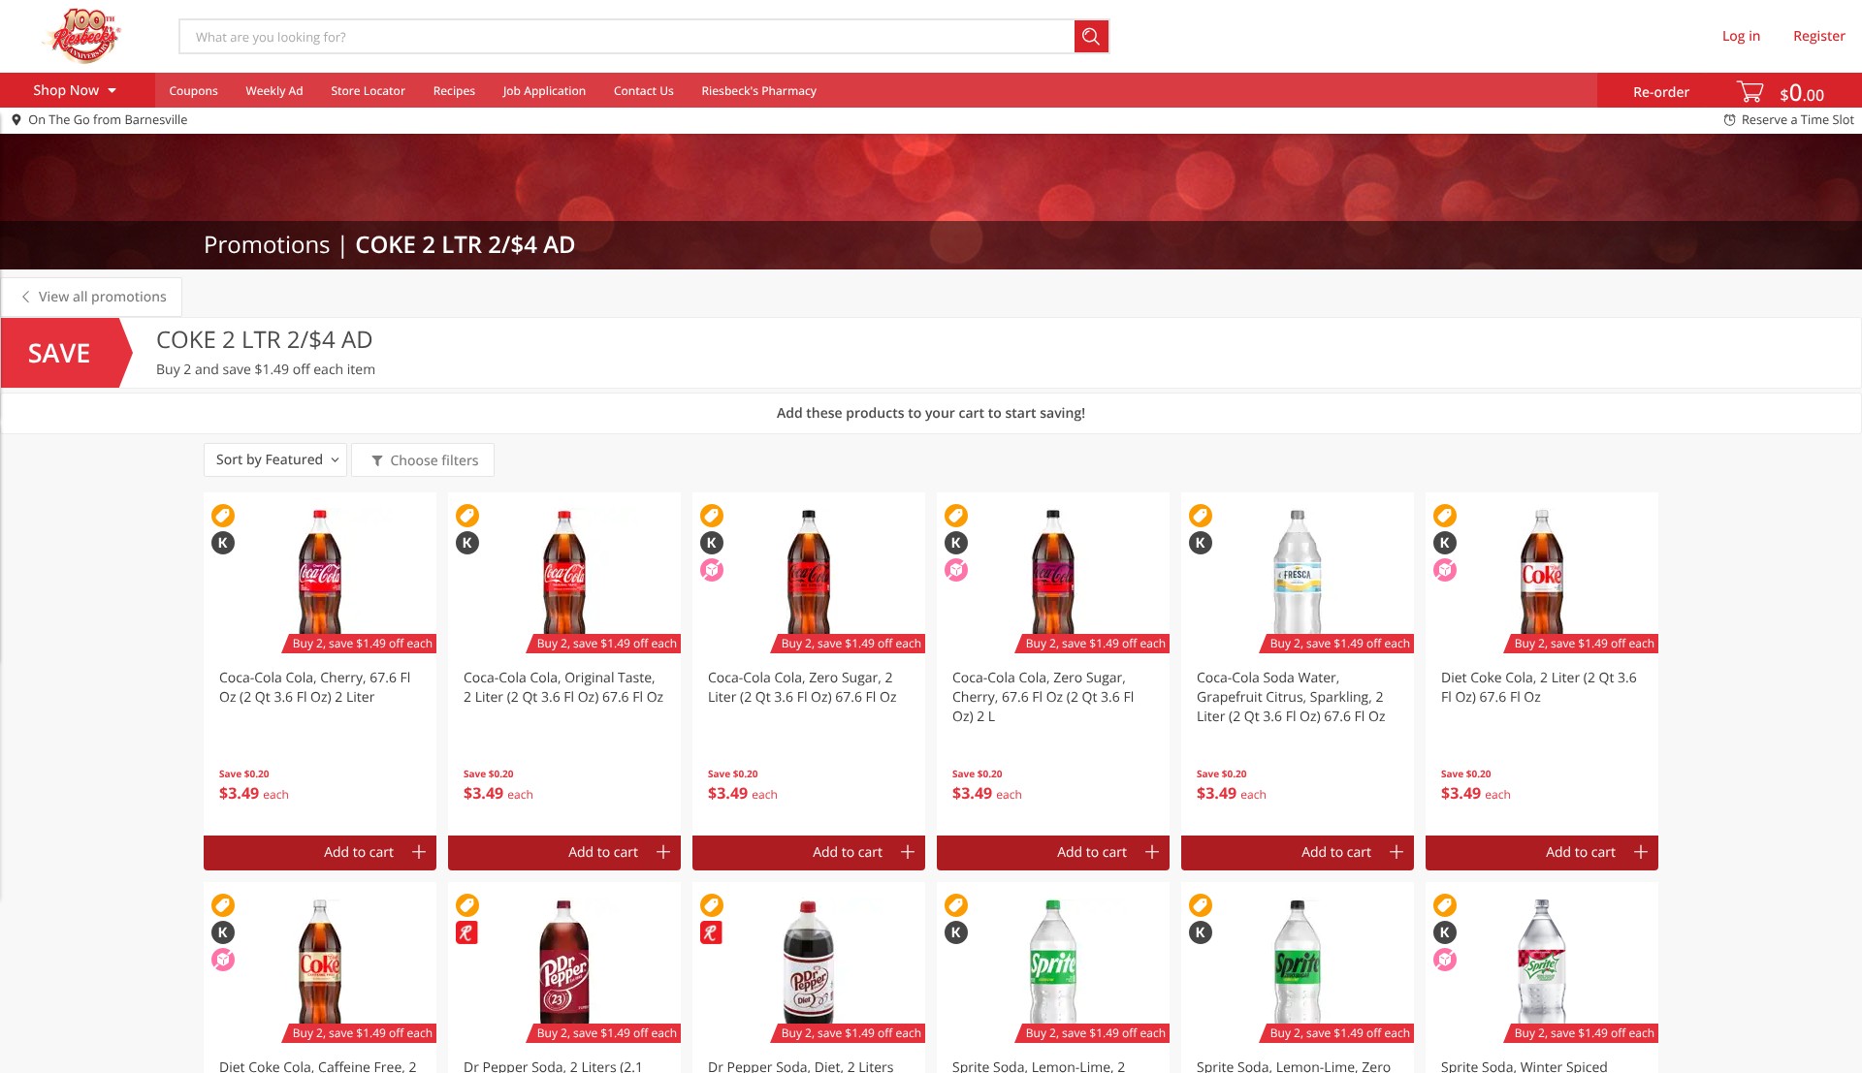Open Coca-Cola Cherry bottle thumbnail

pyautogui.click(x=320, y=570)
